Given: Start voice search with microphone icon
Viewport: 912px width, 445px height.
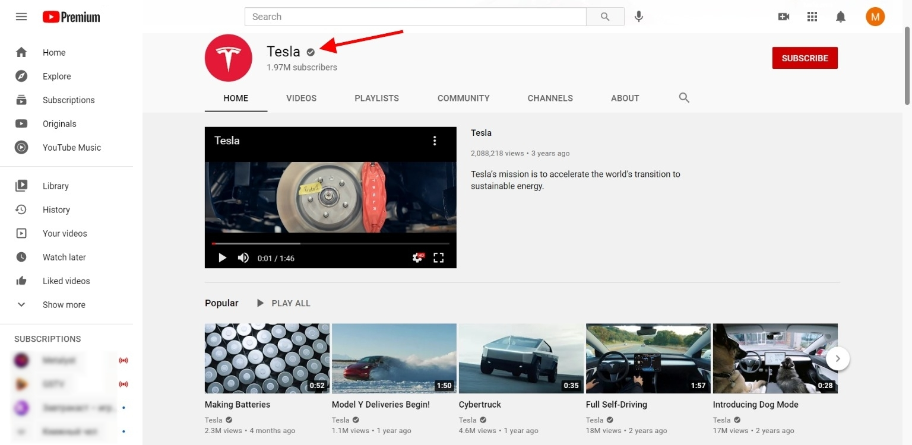Looking at the screenshot, I should pos(639,17).
